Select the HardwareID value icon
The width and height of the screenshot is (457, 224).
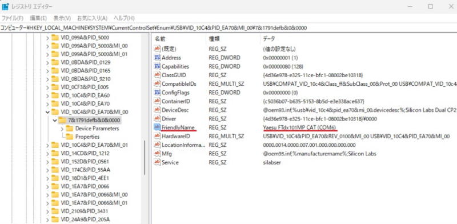point(158,136)
